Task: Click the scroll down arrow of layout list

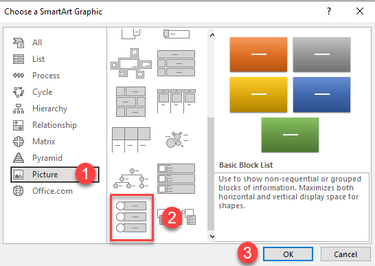Action: [212, 236]
